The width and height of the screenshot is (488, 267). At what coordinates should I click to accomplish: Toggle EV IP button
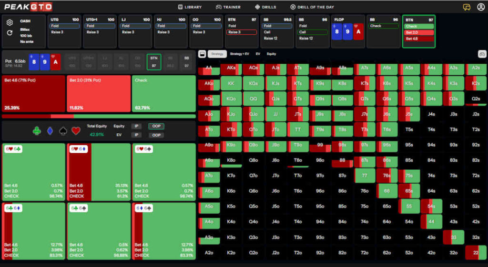coord(136,135)
